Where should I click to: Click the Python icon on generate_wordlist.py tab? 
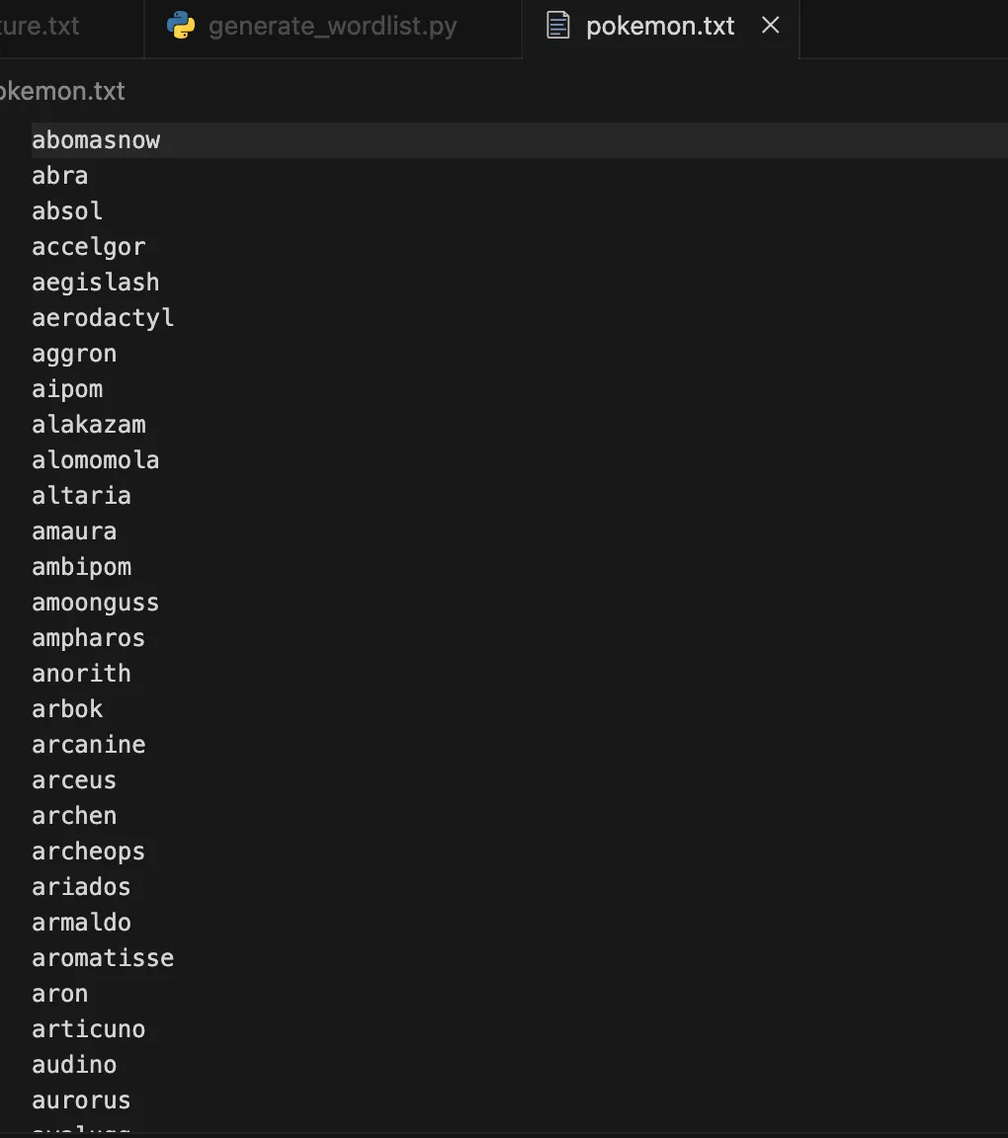tap(181, 26)
